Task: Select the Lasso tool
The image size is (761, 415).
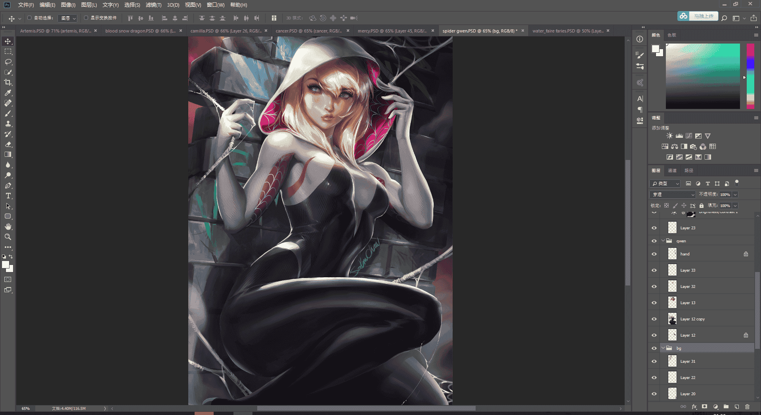Action: coord(8,62)
